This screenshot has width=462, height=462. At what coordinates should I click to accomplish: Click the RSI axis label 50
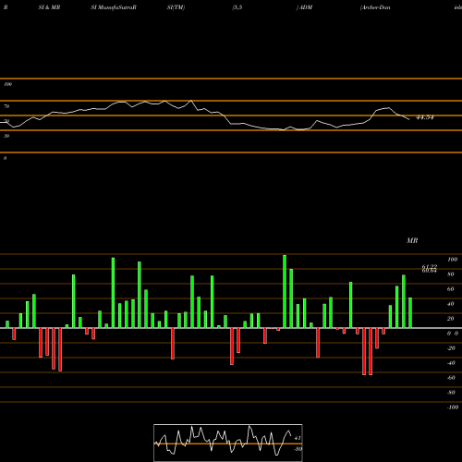click(x=6, y=121)
